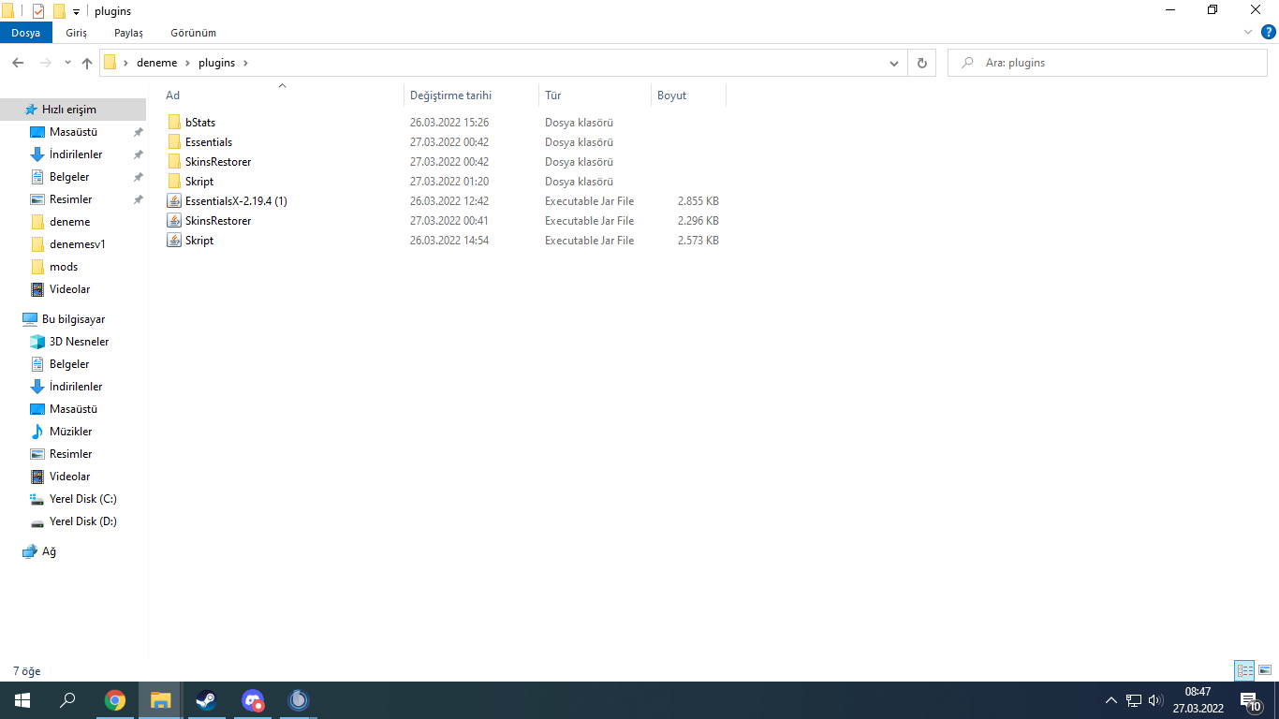
Task: Expand the ribbon with the chevron
Action: [1247, 32]
